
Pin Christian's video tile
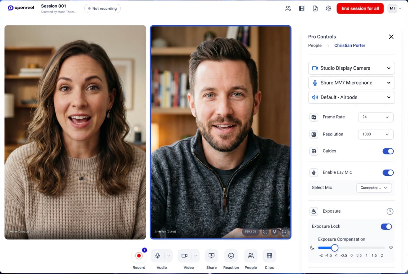pos(275,232)
